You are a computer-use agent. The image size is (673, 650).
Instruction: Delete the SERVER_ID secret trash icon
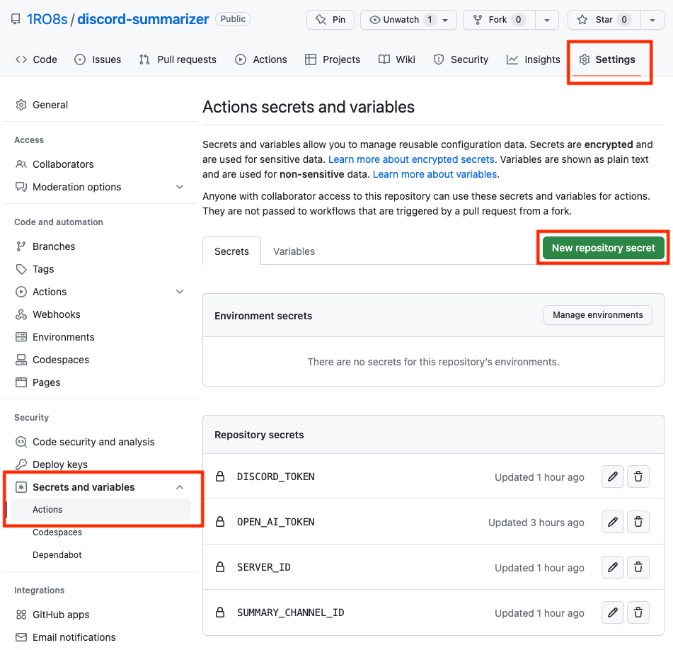coord(638,567)
